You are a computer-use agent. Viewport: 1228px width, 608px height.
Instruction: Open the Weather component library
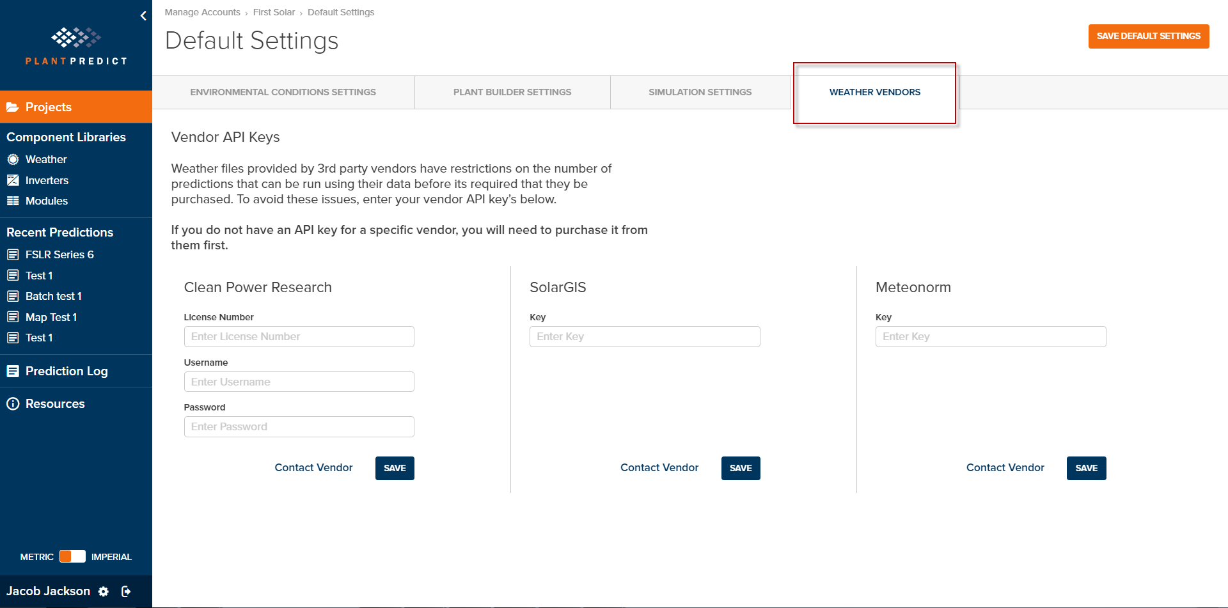point(46,159)
